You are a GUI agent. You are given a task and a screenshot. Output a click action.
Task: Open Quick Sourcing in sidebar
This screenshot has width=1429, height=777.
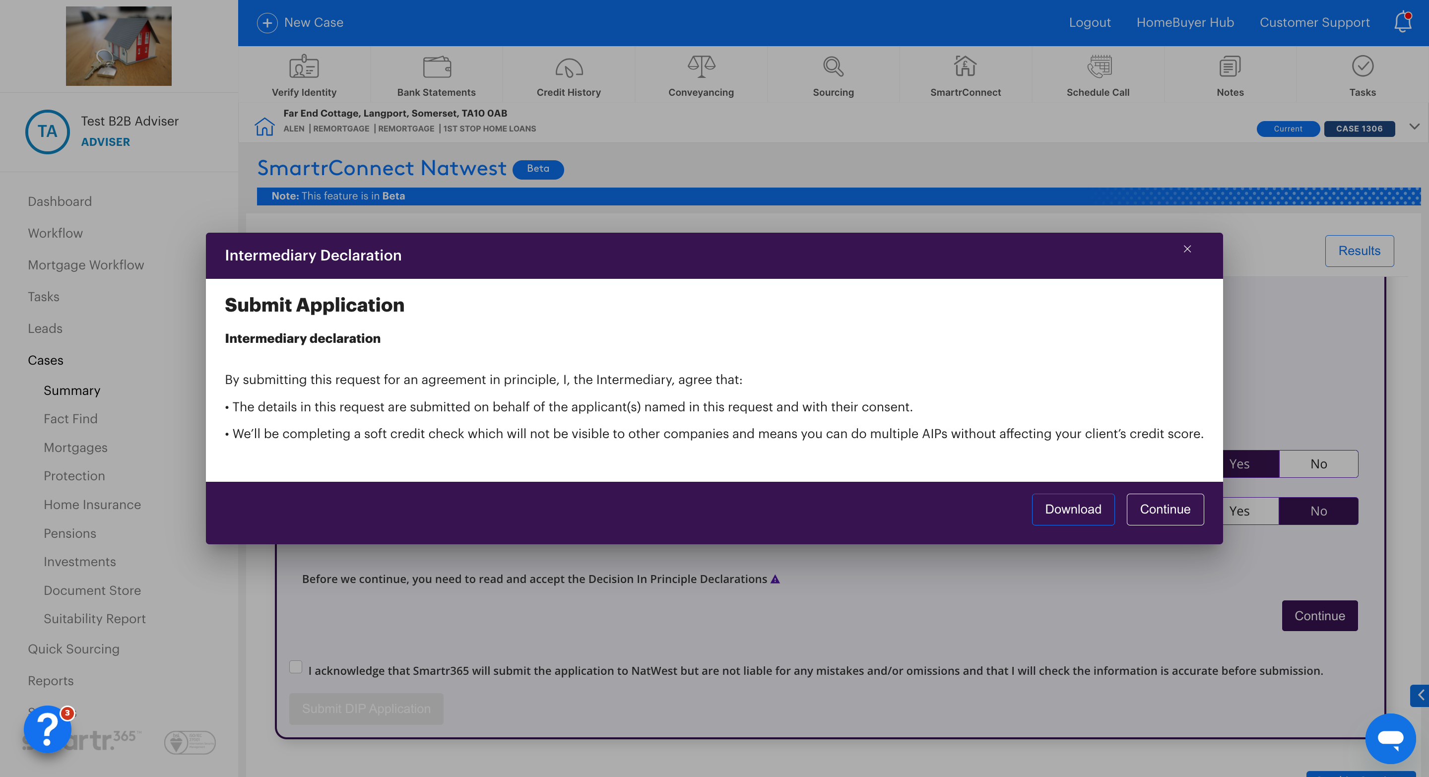click(74, 649)
